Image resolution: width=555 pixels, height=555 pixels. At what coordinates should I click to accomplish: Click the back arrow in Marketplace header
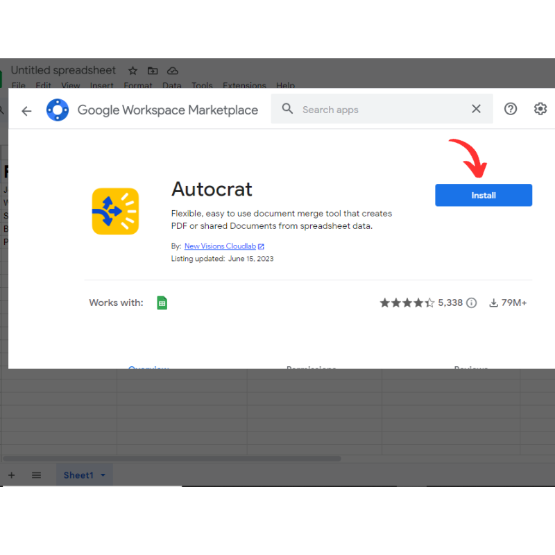(26, 111)
